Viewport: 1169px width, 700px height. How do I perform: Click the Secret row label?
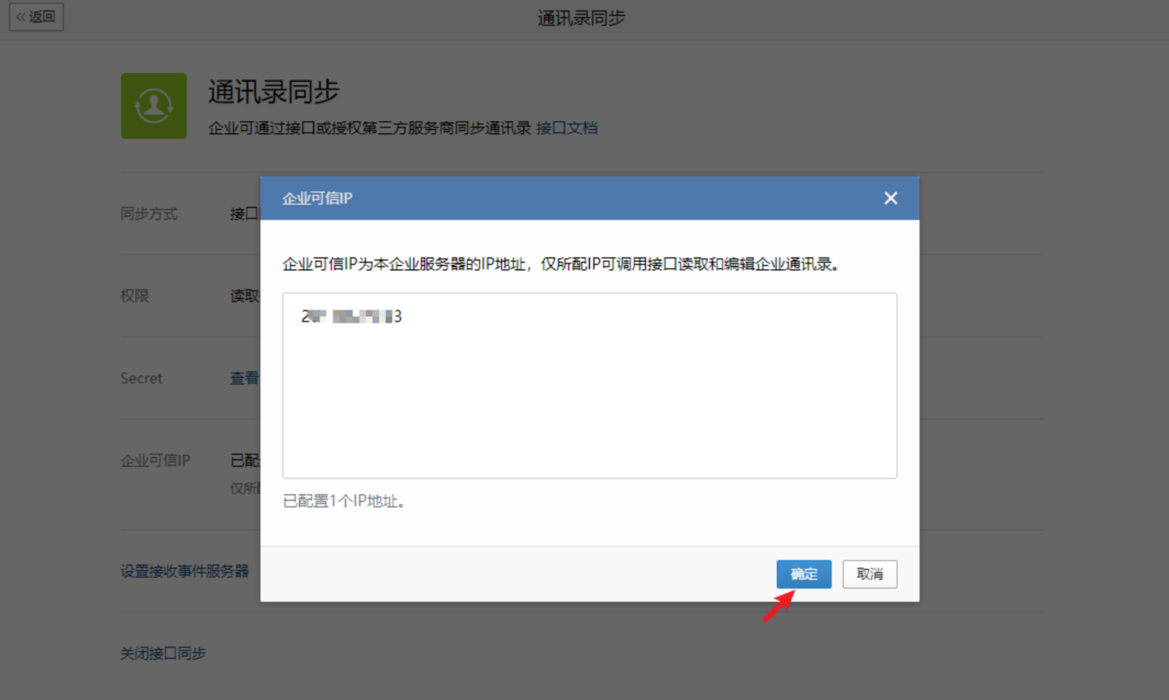tap(142, 378)
